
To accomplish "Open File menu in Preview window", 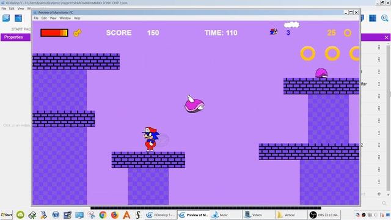I will point(36,18).
